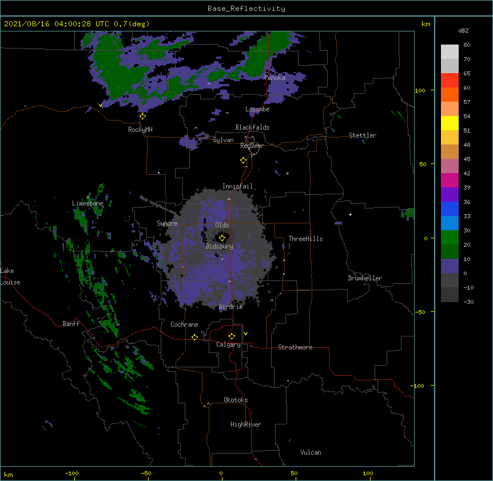The height and width of the screenshot is (481, 493).
Task: Select the mauve 42-45 dBZ legend swatch
Action: pos(450,166)
